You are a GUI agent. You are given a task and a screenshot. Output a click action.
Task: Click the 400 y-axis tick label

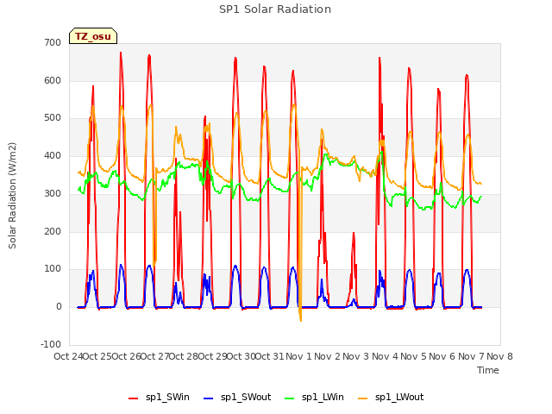[x=53, y=155]
